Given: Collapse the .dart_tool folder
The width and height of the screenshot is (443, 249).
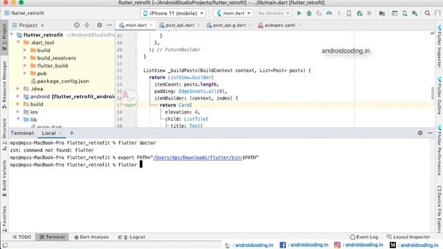Looking at the screenshot, I should pyautogui.click(x=19, y=42).
